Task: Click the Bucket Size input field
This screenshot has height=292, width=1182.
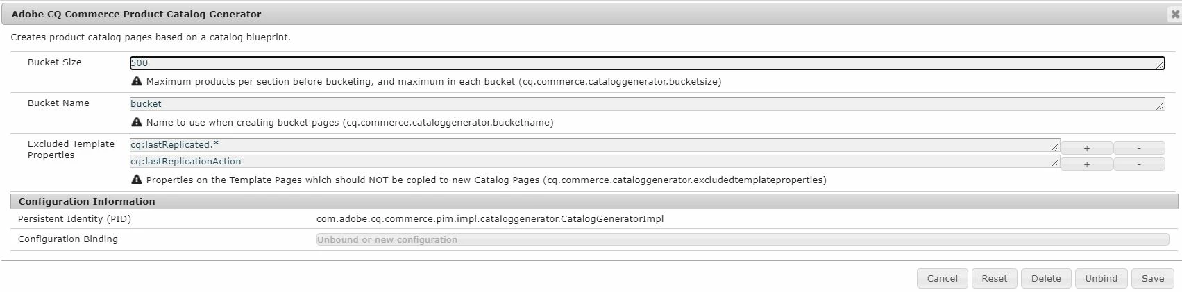Action: click(647, 63)
